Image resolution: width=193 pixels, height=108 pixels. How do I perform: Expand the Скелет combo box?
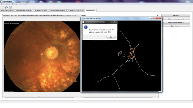coord(157,15)
